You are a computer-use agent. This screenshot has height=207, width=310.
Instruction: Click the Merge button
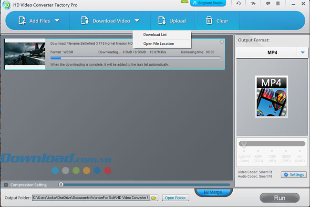(213, 192)
